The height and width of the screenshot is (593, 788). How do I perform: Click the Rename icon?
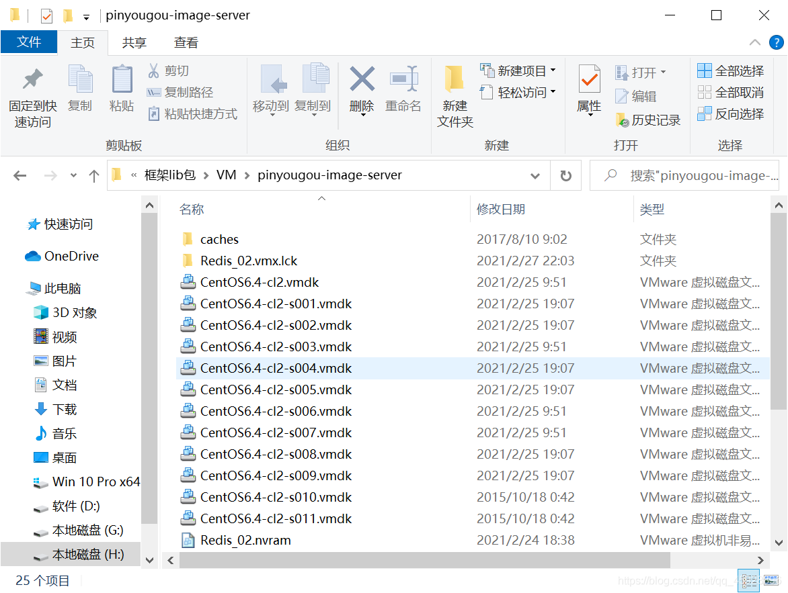click(403, 79)
